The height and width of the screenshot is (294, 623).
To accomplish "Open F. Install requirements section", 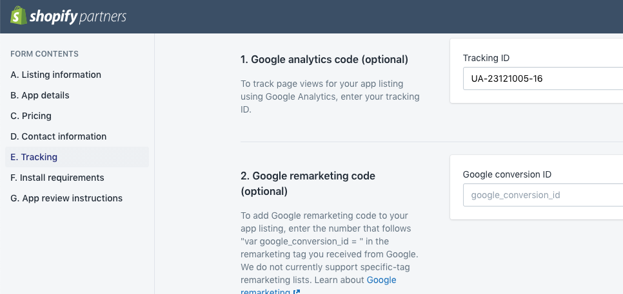I will [x=57, y=178].
